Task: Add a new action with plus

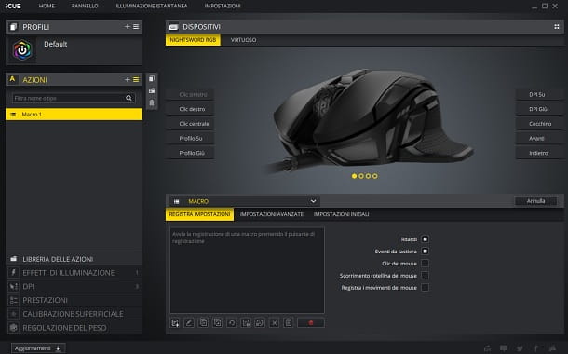Action: click(x=128, y=80)
